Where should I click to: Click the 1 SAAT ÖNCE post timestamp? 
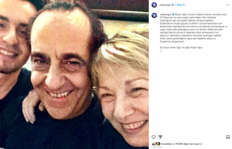click(157, 147)
